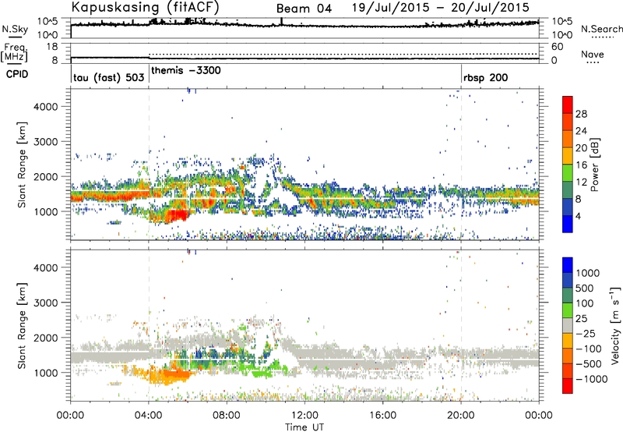The height and width of the screenshot is (432, 623).
Task: Click the '16:00' time axis label
Action: (x=382, y=416)
